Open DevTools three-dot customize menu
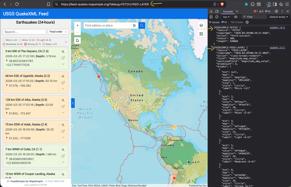Viewport: 291px width, 187px height. [x=282, y=11]
